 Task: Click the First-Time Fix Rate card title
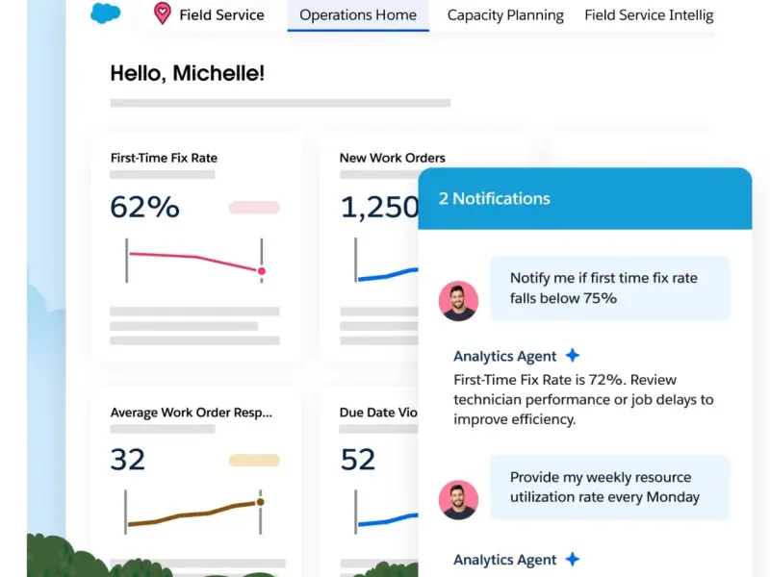164,158
